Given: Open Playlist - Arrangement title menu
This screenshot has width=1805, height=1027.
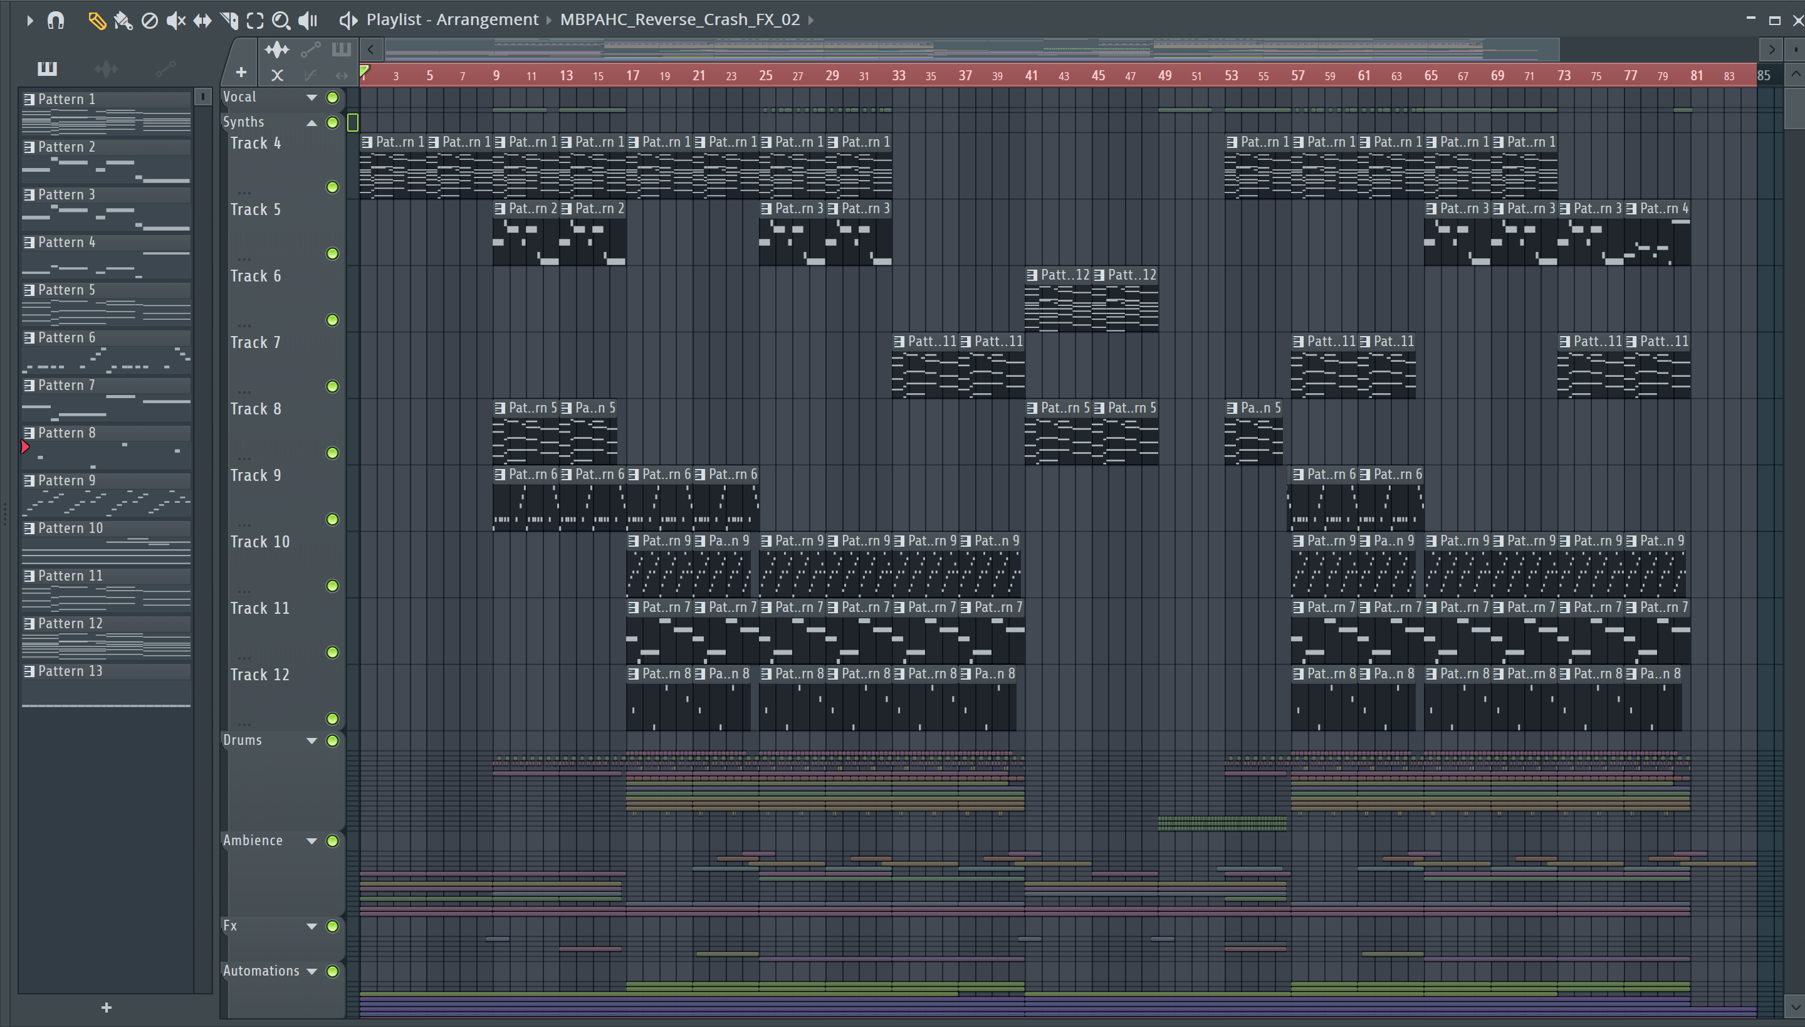Looking at the screenshot, I should tap(452, 20).
